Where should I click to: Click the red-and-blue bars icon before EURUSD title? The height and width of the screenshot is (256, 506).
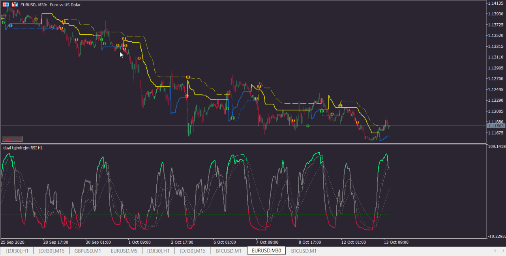tap(15, 5)
